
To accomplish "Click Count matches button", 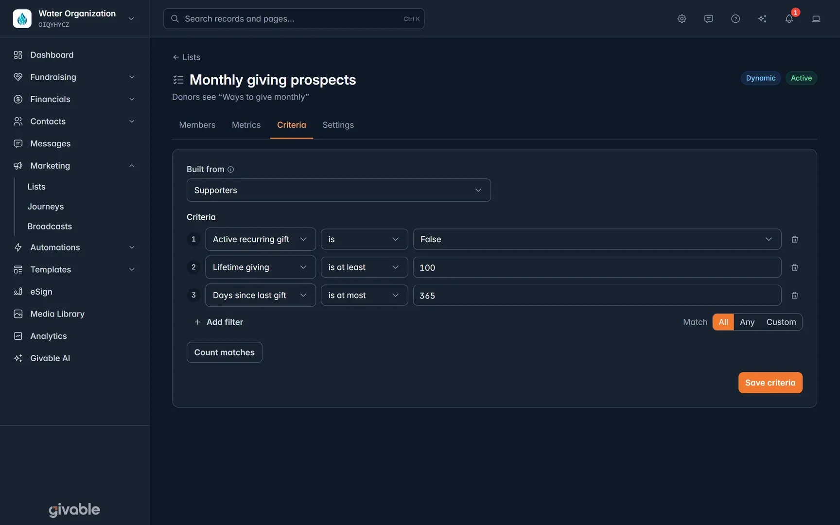I will tap(225, 352).
